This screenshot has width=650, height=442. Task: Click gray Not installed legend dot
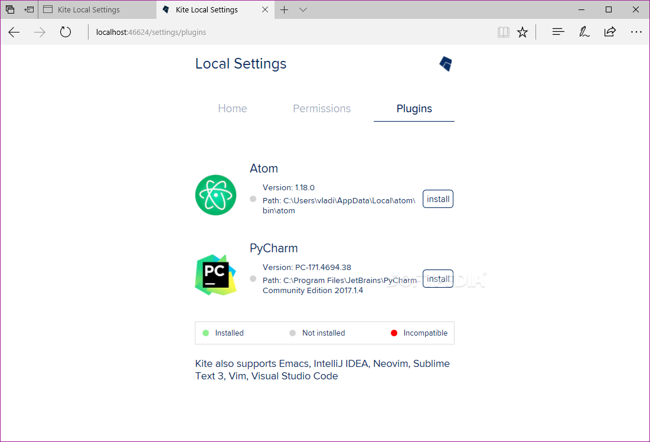click(293, 333)
